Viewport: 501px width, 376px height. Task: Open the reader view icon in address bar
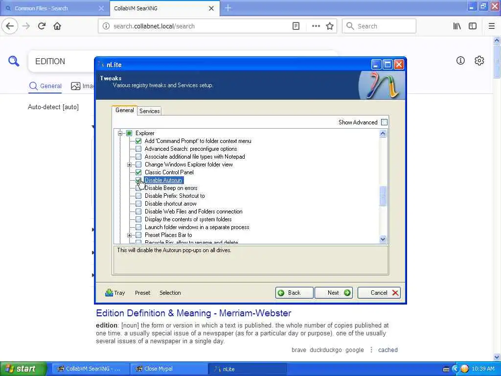click(296, 26)
